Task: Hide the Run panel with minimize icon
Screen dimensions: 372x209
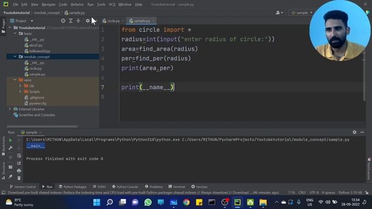Action: pyautogui.click(x=362, y=132)
